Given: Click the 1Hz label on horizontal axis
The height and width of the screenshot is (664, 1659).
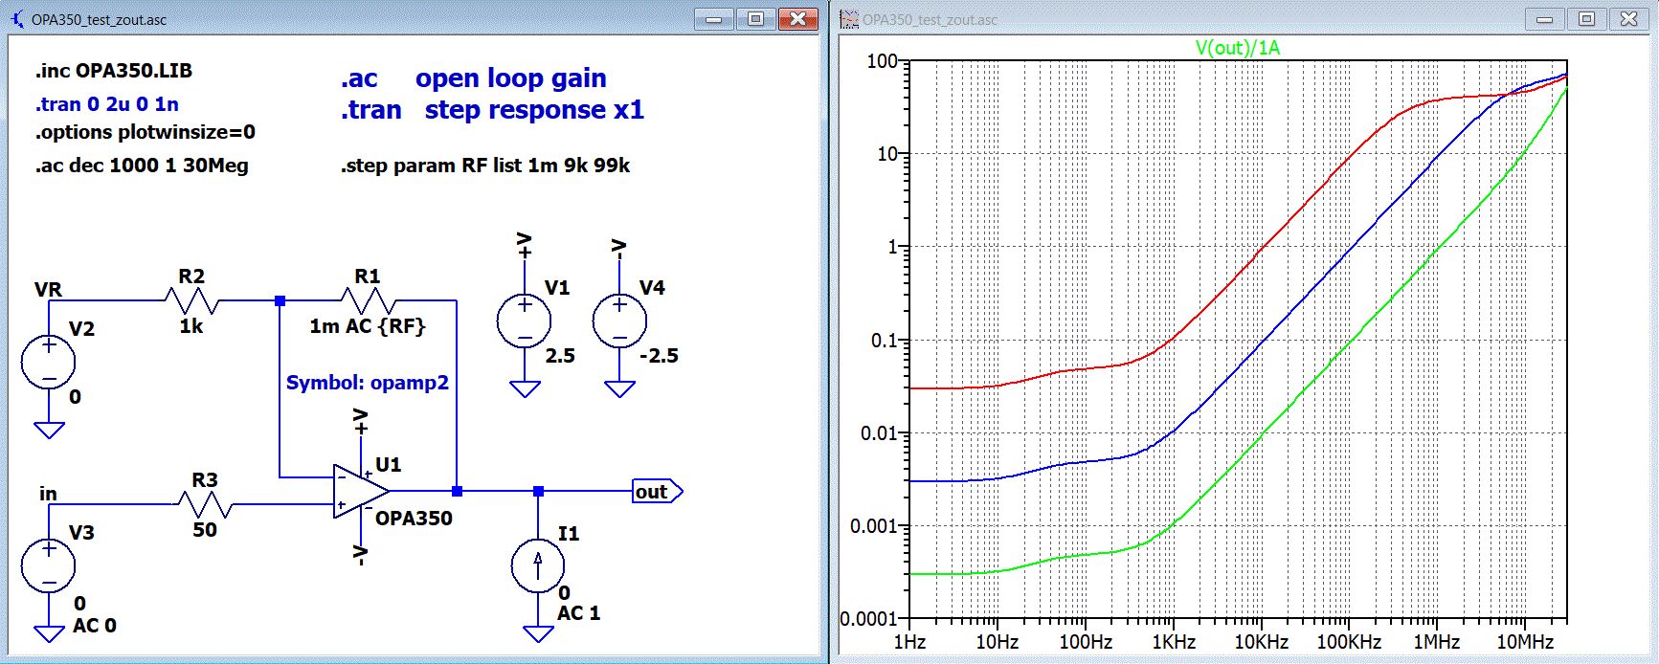Looking at the screenshot, I should (909, 642).
